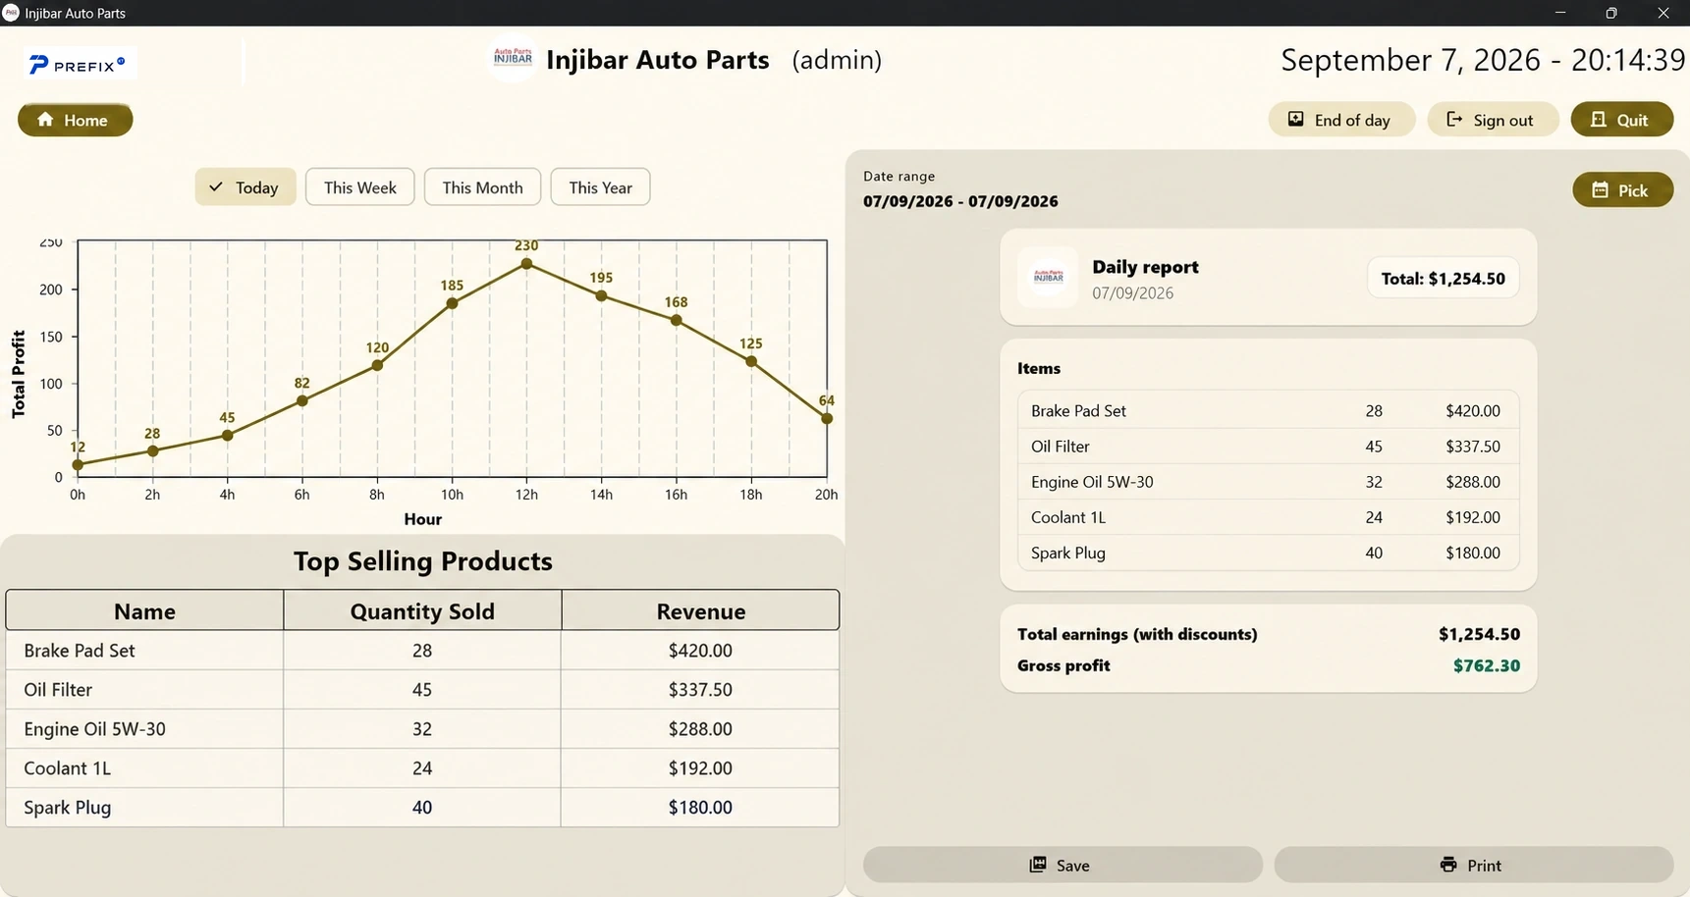Click the Prefix logo
Image resolution: width=1690 pixels, height=897 pixels.
click(79, 65)
